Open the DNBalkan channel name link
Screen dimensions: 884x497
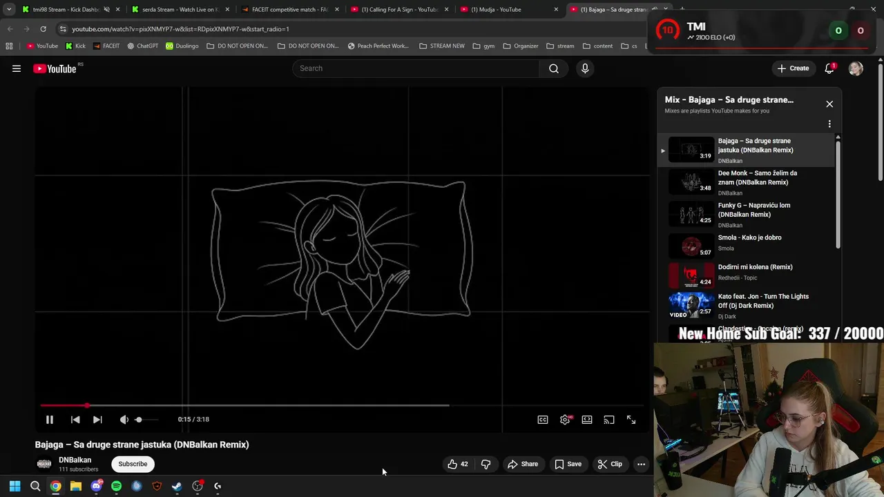click(75, 460)
